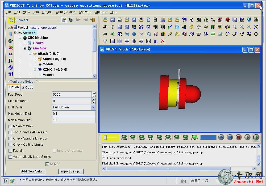Screen dimensions: 266x186
Task: Click the blue progress bar
Action: 208,137
